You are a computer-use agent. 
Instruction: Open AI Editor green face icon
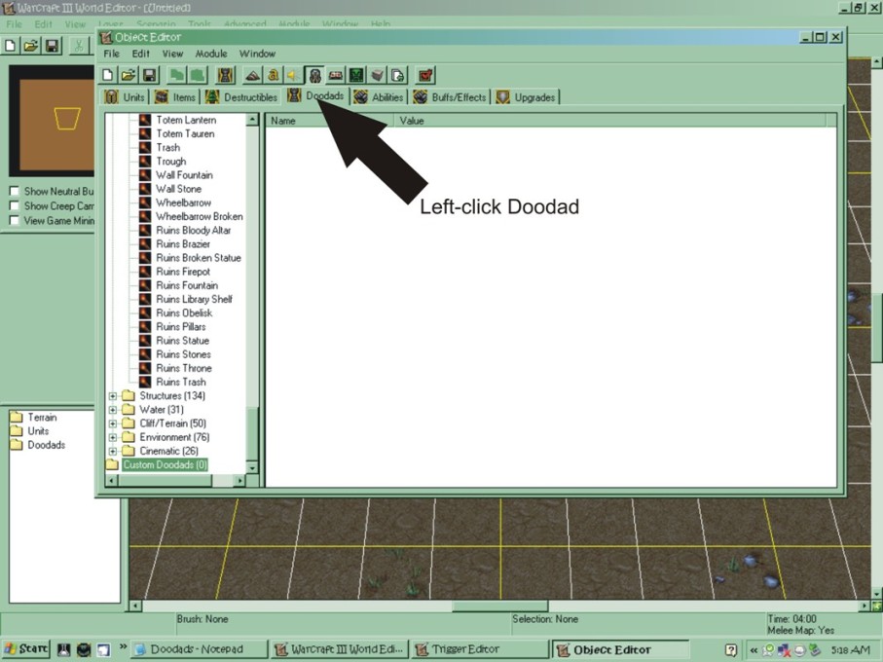356,75
